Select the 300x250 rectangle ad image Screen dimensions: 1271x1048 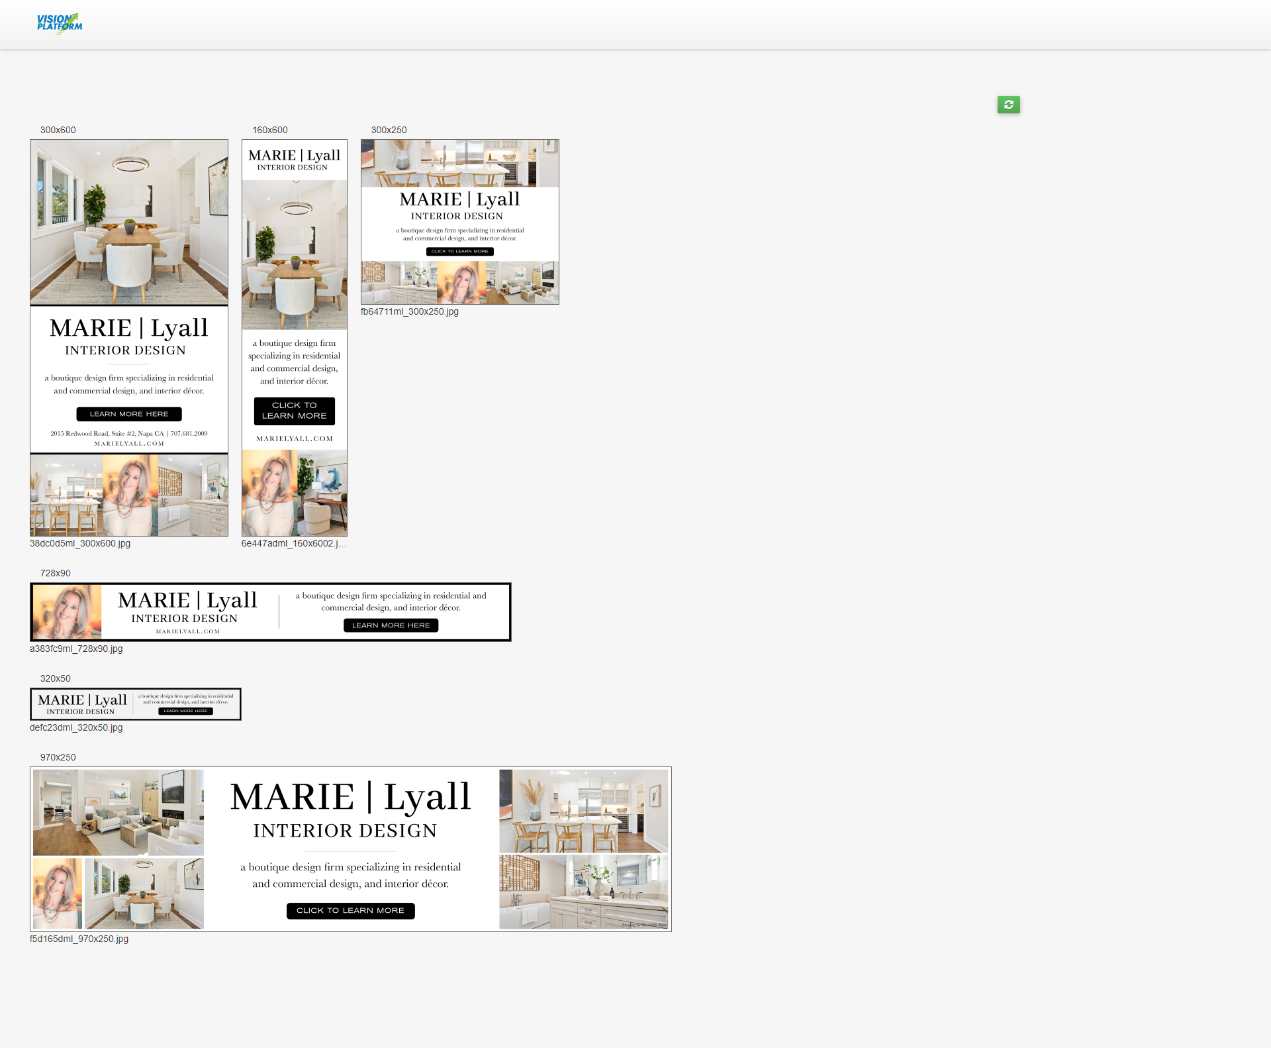[x=459, y=222]
